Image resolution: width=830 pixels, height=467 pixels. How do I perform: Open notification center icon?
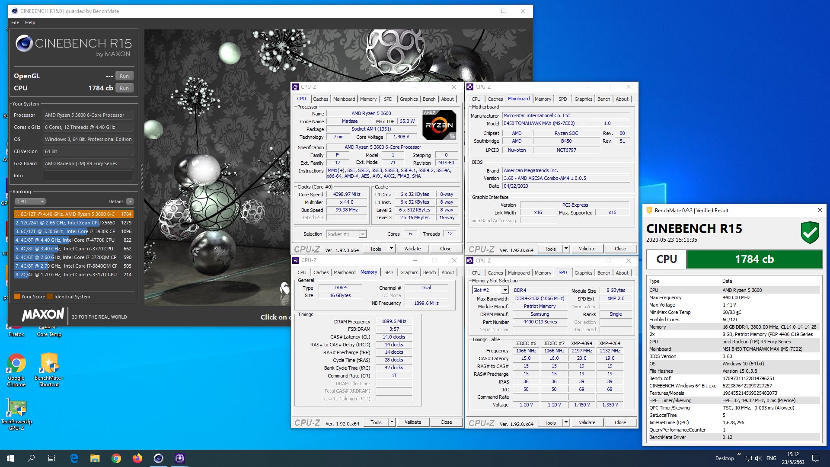coord(816,458)
